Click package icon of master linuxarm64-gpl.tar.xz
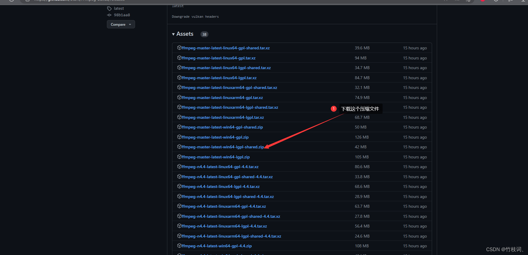Image resolution: width=528 pixels, height=255 pixels. [x=179, y=97]
